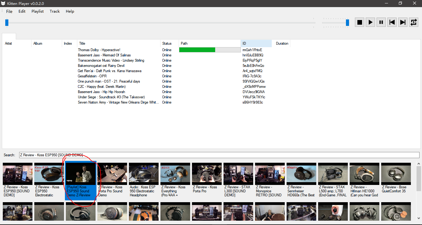
Task: Click inside the Search text field
Action: (x=216, y=155)
